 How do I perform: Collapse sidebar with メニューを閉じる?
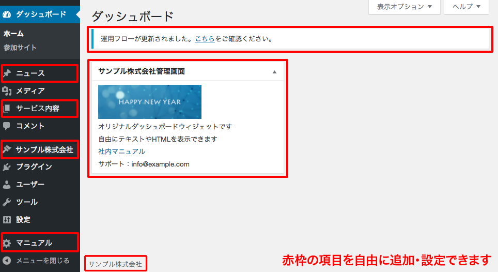tap(40, 261)
